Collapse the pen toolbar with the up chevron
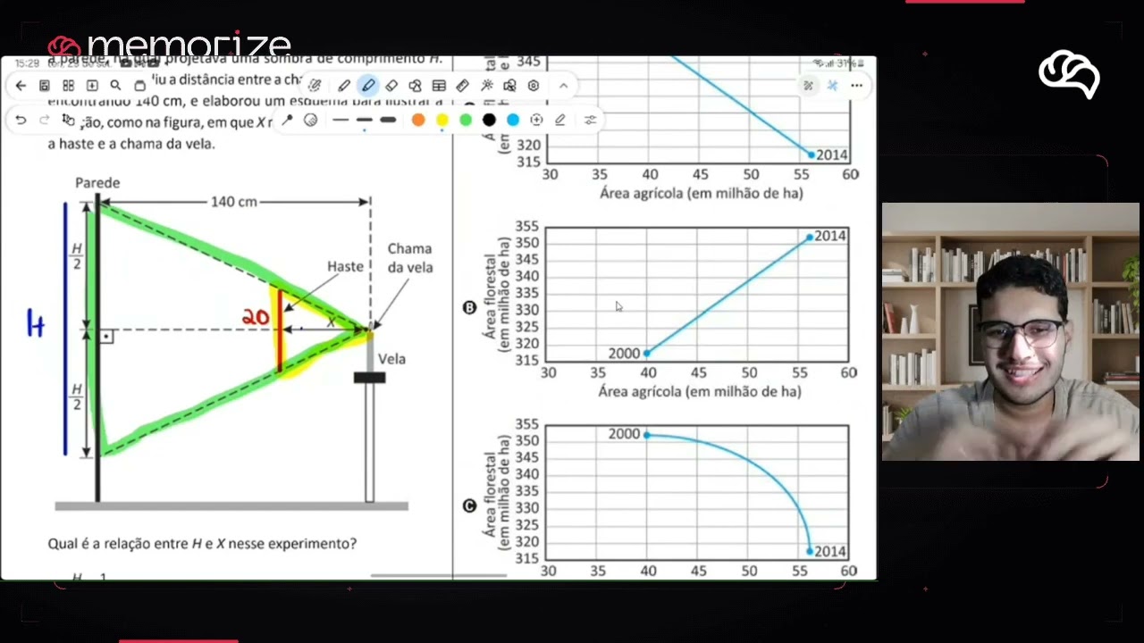 tap(563, 86)
